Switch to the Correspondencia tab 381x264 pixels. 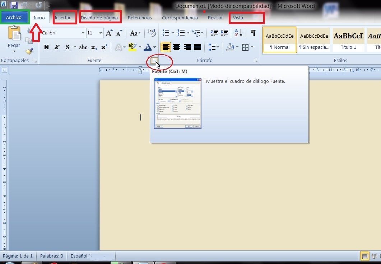[x=180, y=18]
